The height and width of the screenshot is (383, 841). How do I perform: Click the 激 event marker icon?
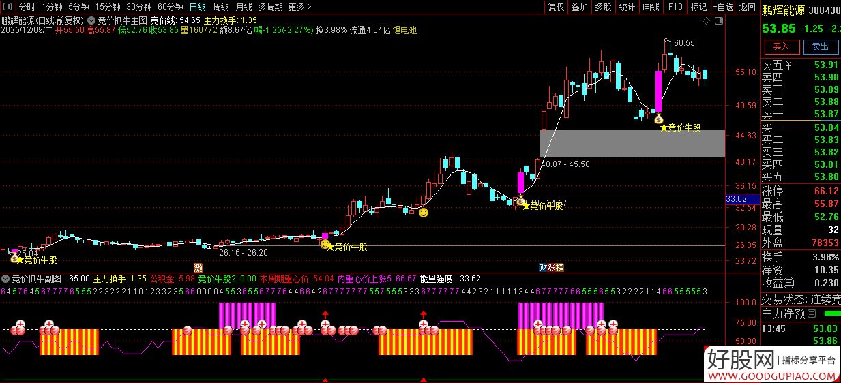click(x=198, y=266)
